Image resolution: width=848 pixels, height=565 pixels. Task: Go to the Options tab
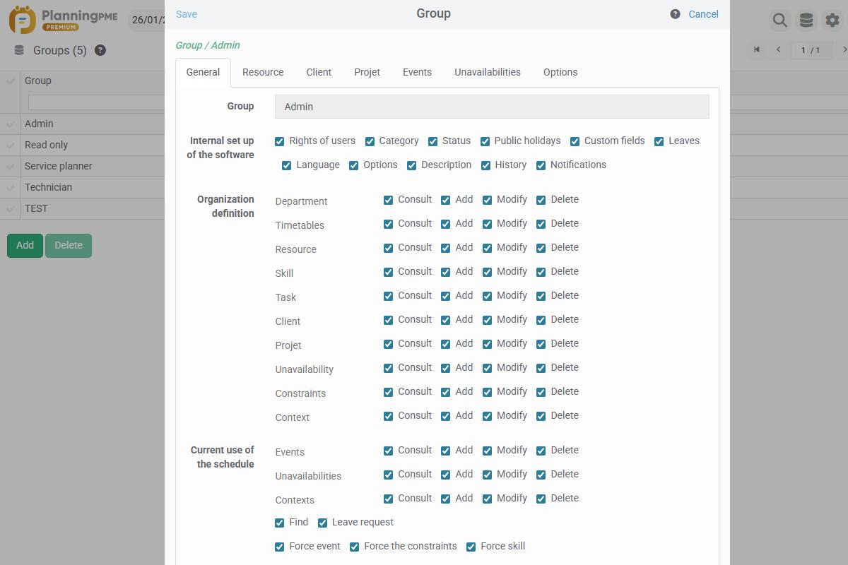560,72
